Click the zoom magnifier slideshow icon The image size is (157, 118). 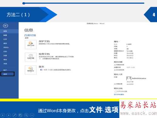tap(26, 115)
